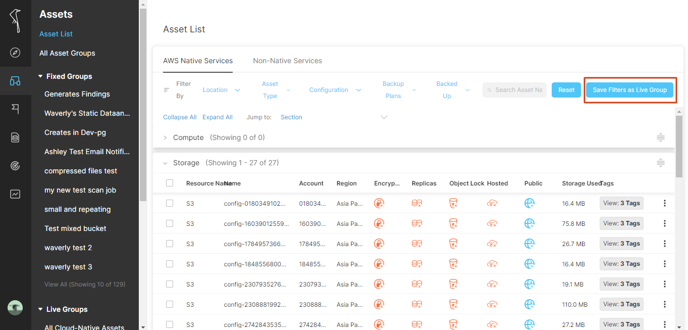Open the Backup Plans filter dropdown
688x330 pixels.
[399, 90]
